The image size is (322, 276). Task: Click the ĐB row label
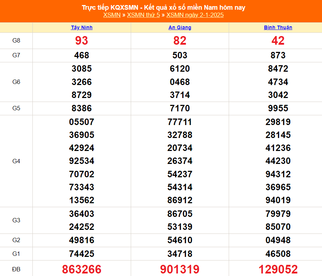pos(16,269)
